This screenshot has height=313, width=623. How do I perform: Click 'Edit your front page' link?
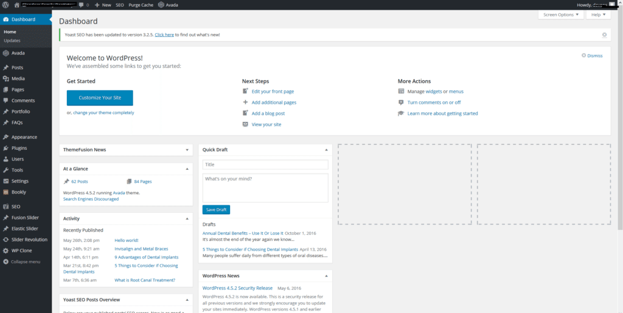coord(273,92)
